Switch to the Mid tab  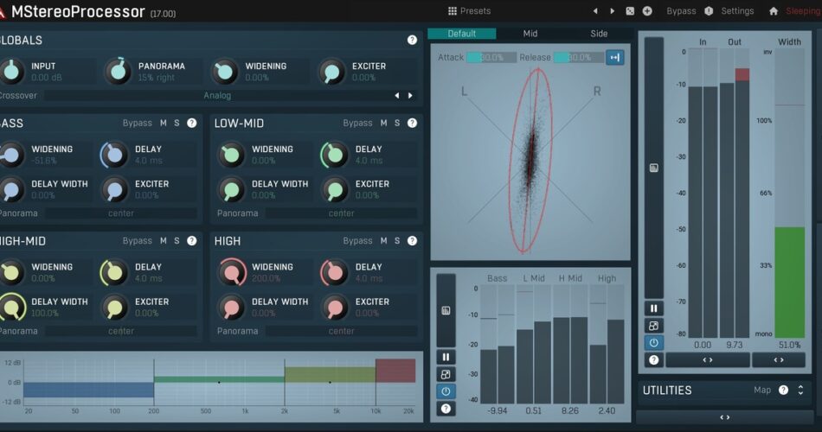(530, 34)
